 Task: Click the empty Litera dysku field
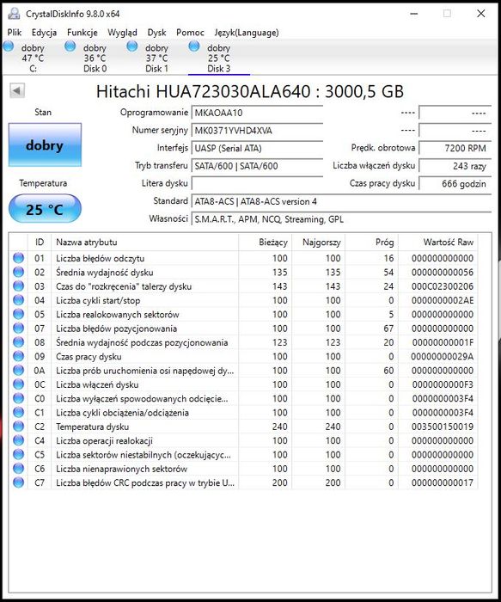coord(257,183)
